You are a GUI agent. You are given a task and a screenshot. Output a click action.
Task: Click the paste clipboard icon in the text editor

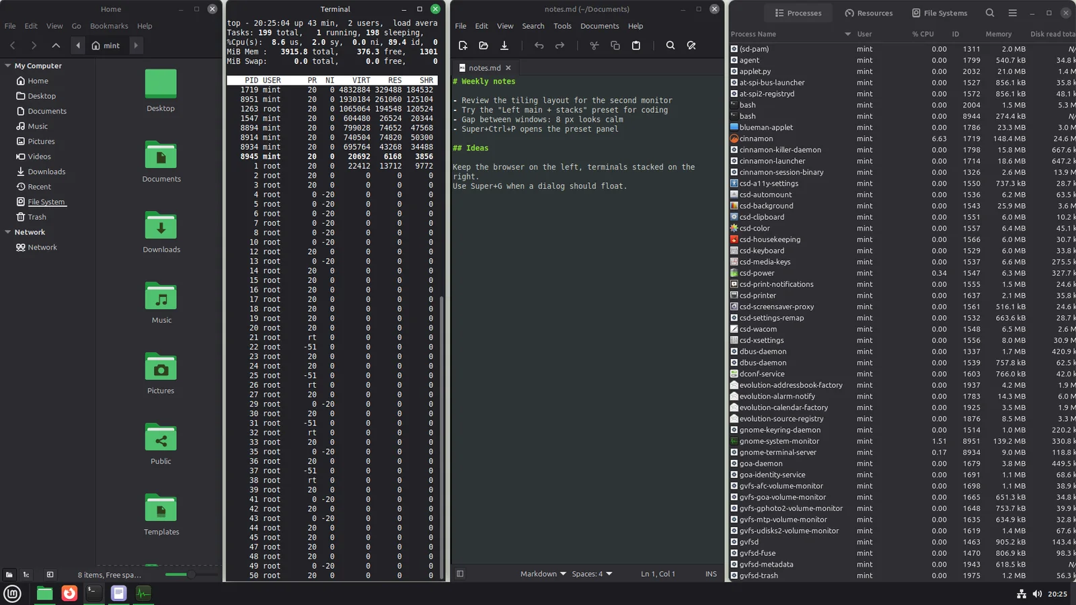click(636, 46)
